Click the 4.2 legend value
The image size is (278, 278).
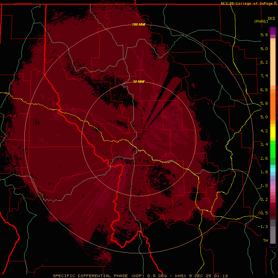(x=264, y=131)
